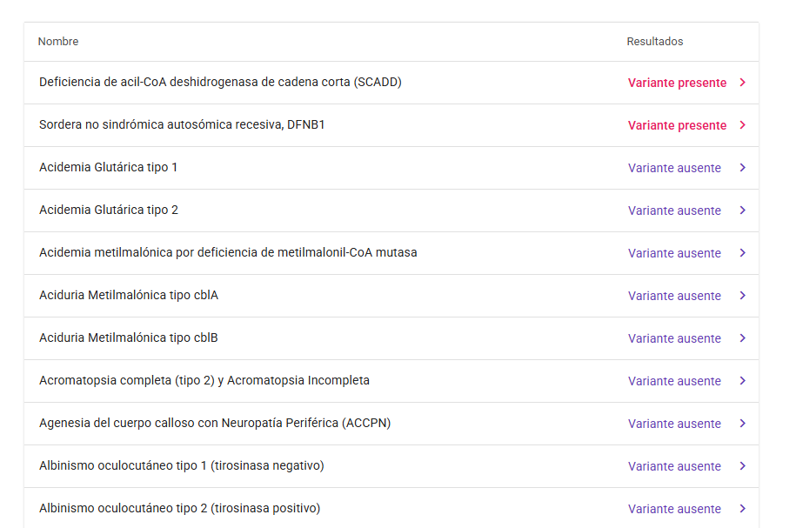
Task: Click chevron for Albinismo oculocutáneo tipo 2
Action: (x=742, y=509)
